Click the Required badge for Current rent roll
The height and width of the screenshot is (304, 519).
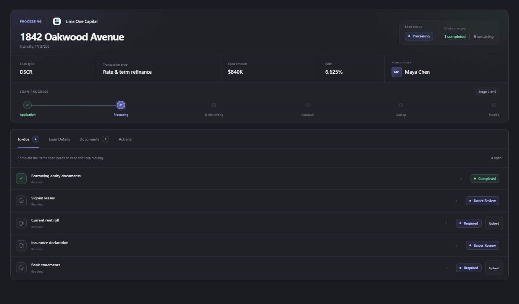pos(469,223)
